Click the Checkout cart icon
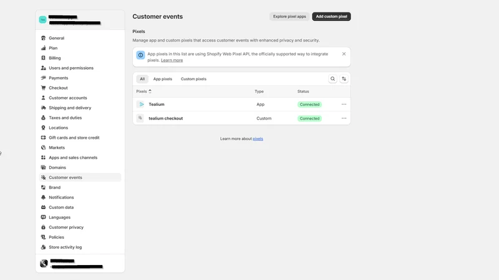 43,88
